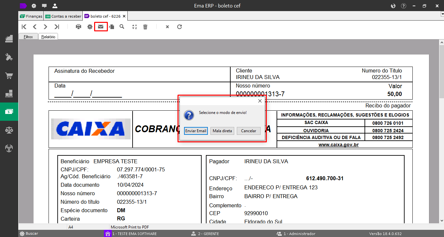
Task: Open the shopping cart sidebar module
Action: pos(9,76)
